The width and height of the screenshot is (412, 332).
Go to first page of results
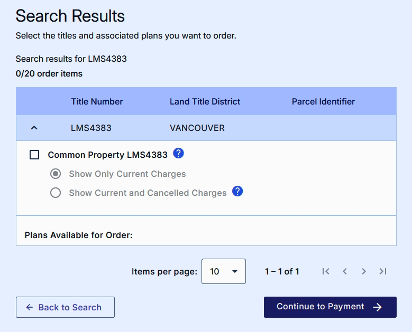326,271
